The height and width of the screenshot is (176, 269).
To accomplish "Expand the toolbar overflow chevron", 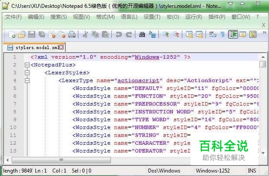I will click(264, 32).
